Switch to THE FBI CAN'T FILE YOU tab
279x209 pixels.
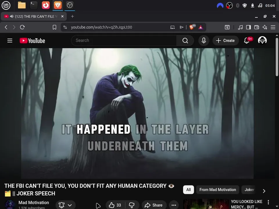click(x=34, y=16)
